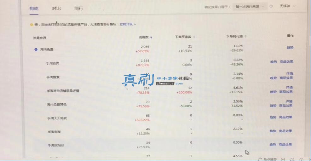Viewport: 311px width, 161px height.
Task: Open 趋势 for 淘内免费 row
Action: pos(290,48)
